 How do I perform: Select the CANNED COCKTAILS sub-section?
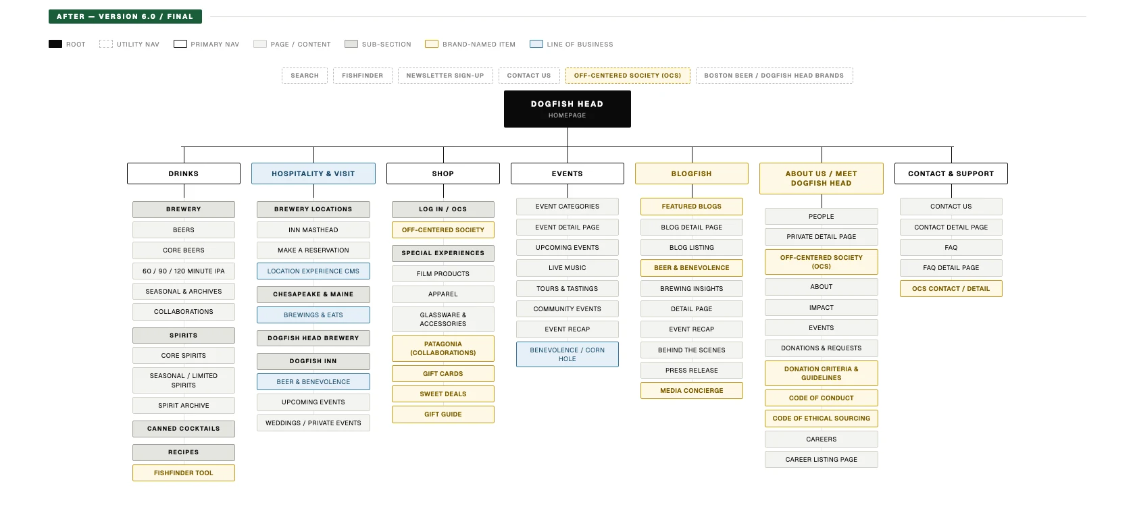(184, 429)
